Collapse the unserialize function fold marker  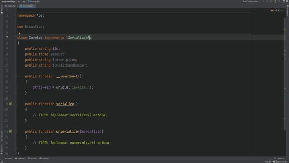(x=16, y=132)
